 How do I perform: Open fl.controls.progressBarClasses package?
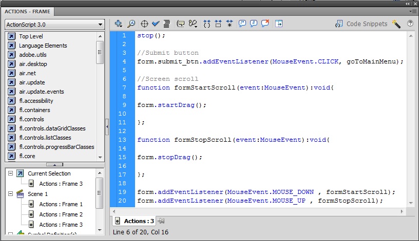[x=57, y=147]
